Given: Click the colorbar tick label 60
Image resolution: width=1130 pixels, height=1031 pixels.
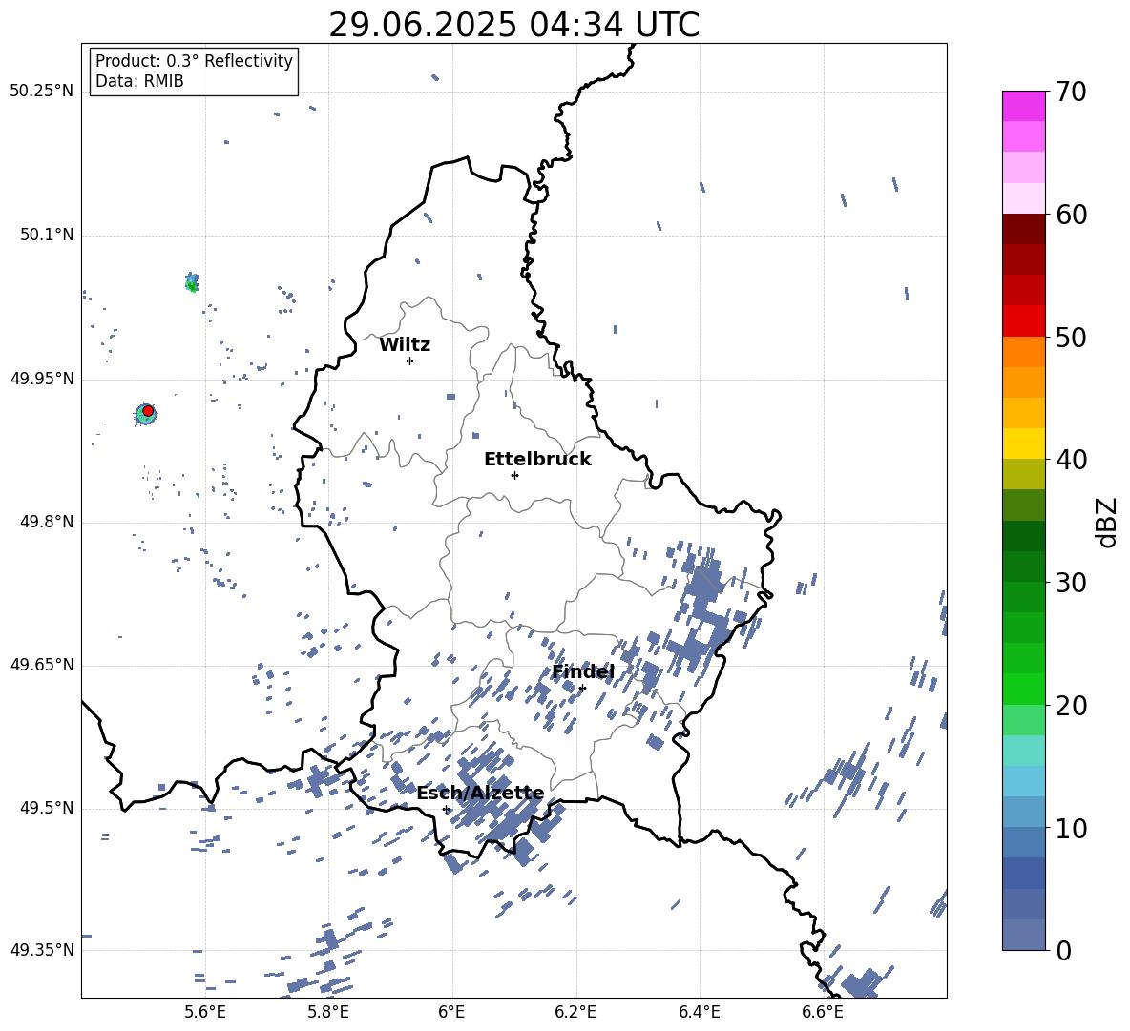Looking at the screenshot, I should 1071,215.
